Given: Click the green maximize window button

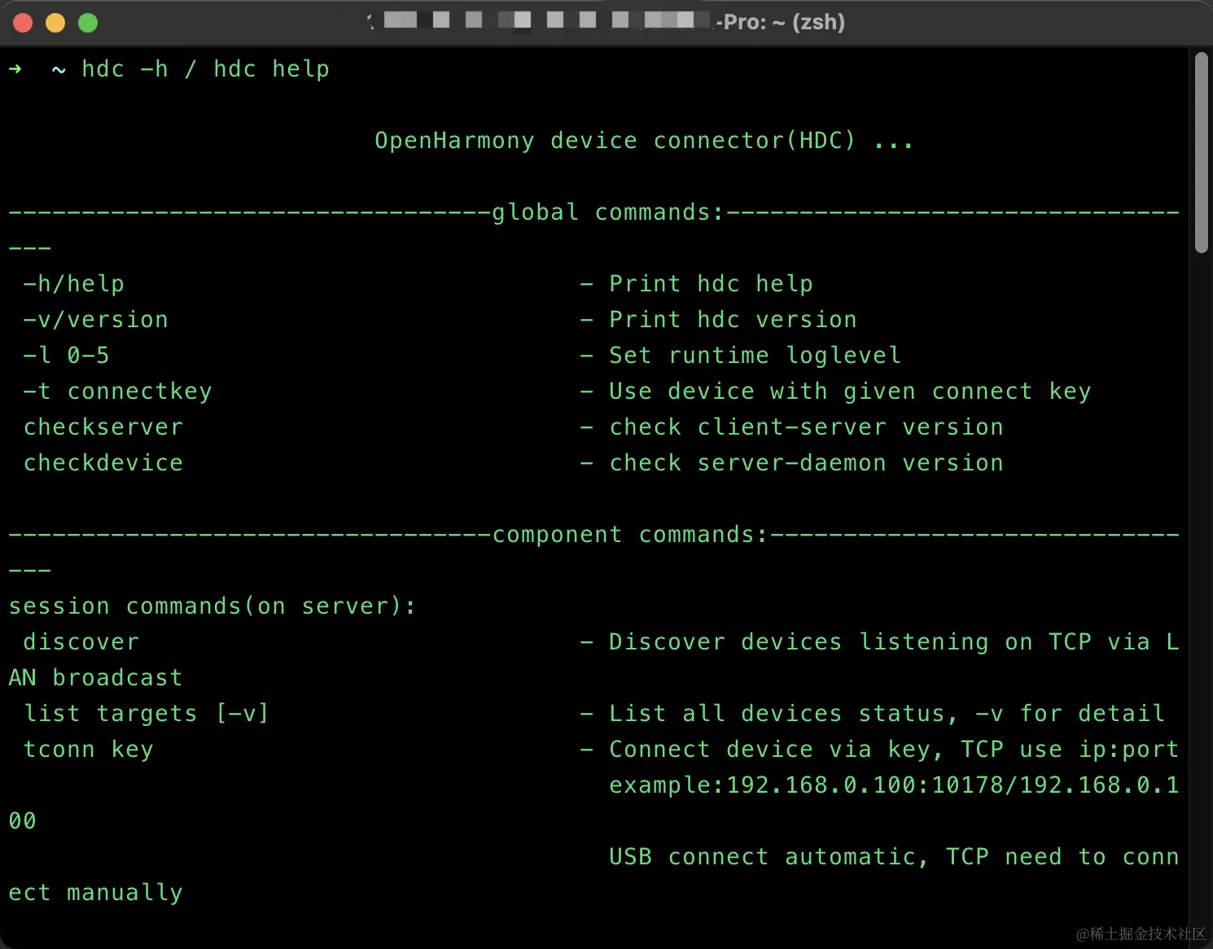Looking at the screenshot, I should (x=88, y=23).
